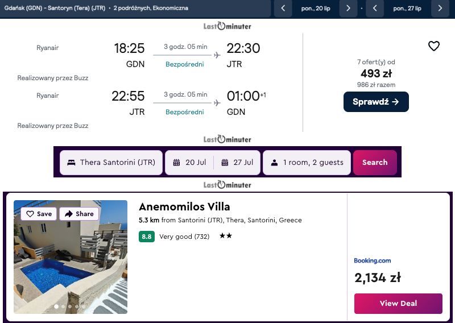This screenshot has width=455, height=323.
Task: Advance departure date after 20 lip
Action: 348,9
